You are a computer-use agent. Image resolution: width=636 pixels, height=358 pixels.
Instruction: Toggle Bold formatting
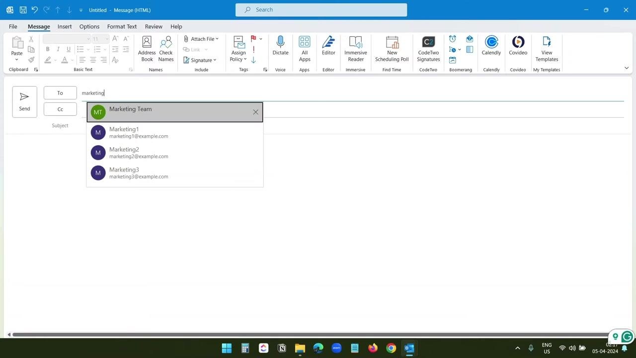coord(48,49)
